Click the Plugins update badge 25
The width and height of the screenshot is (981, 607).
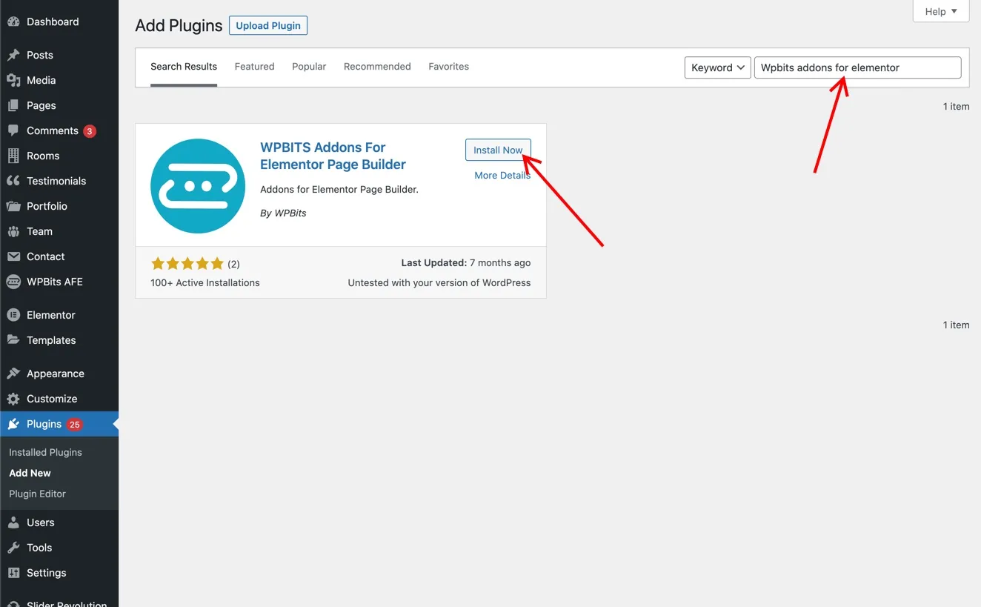[74, 425]
